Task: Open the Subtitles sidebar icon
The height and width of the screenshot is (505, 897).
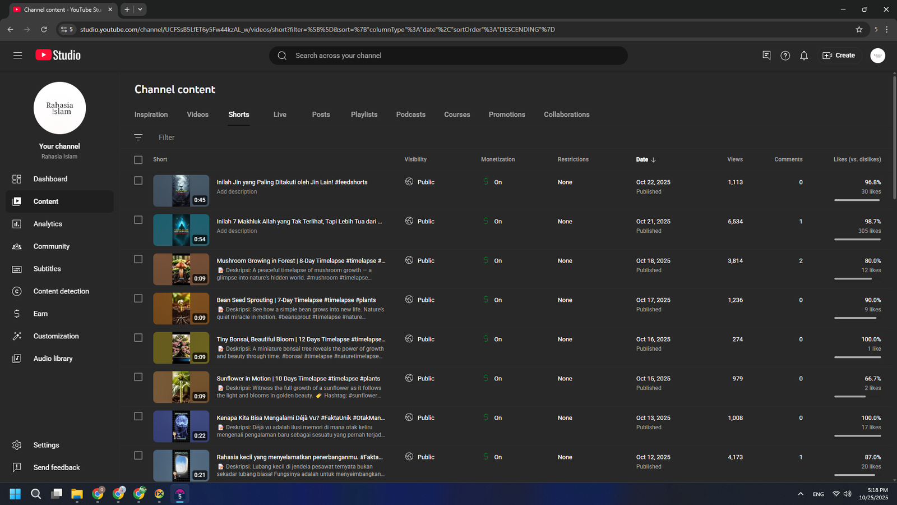Action: (x=17, y=269)
